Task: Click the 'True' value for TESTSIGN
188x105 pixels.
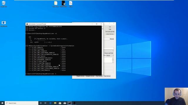Action: click(63, 49)
